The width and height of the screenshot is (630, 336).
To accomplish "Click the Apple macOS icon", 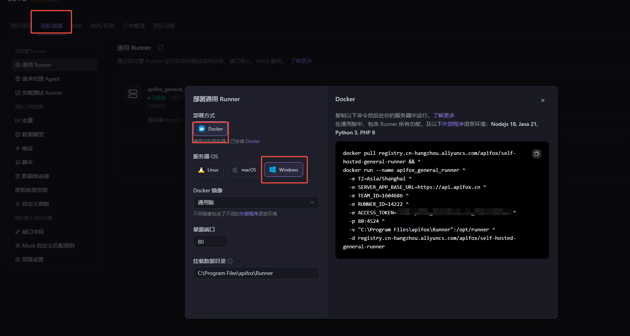I will tap(235, 170).
